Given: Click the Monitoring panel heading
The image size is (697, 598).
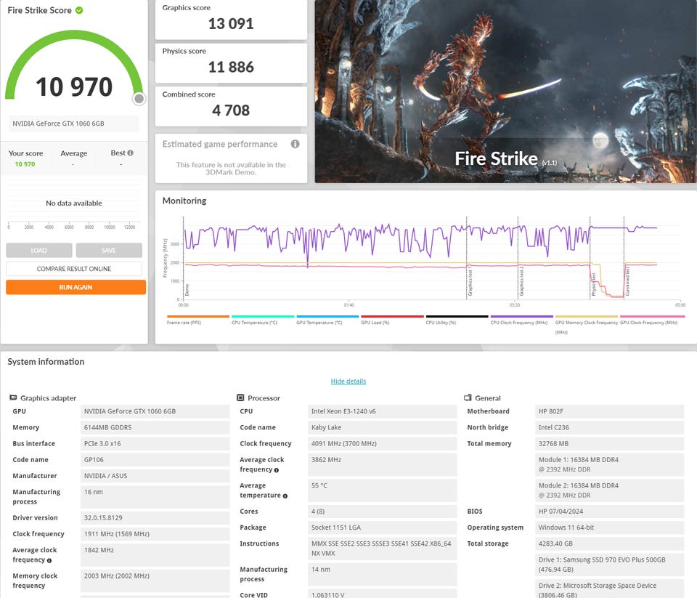Looking at the screenshot, I should 184,201.
